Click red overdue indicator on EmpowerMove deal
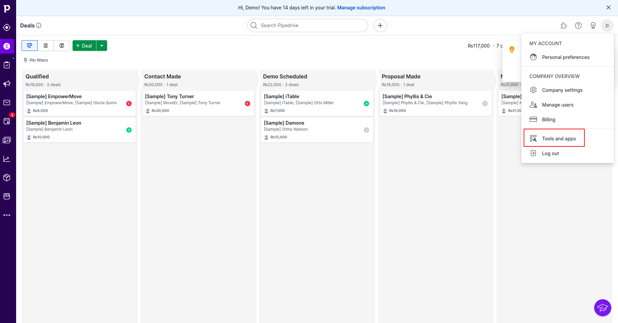This screenshot has height=323, width=618. click(129, 104)
